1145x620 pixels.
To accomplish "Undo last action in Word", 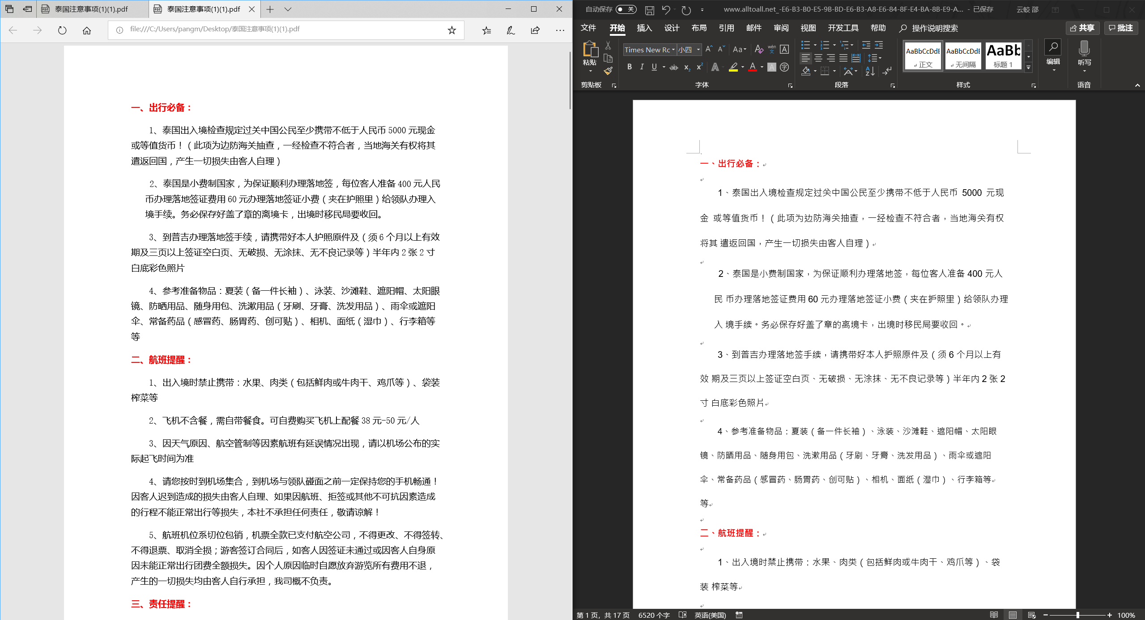I will 666,10.
